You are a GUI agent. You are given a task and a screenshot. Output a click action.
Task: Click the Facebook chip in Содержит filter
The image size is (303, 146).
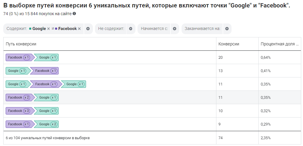[66, 29]
